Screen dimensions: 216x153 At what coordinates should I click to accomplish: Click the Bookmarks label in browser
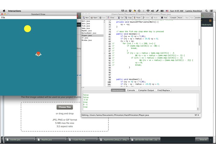207,25
